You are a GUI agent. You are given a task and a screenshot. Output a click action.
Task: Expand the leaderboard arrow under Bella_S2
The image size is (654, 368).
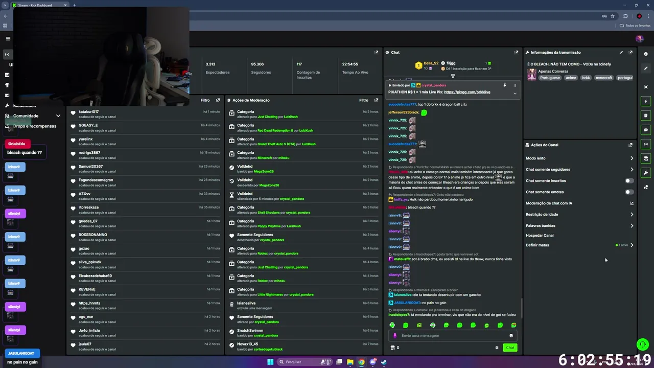pyautogui.click(x=453, y=76)
